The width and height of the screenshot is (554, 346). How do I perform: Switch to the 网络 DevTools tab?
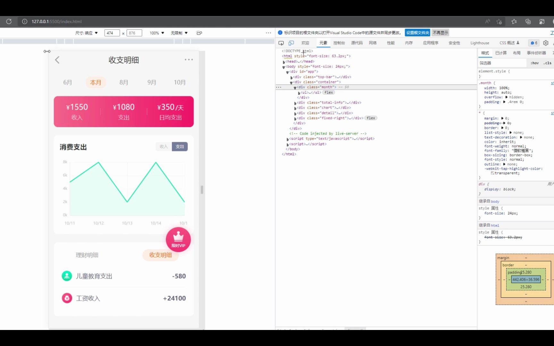pos(373,43)
